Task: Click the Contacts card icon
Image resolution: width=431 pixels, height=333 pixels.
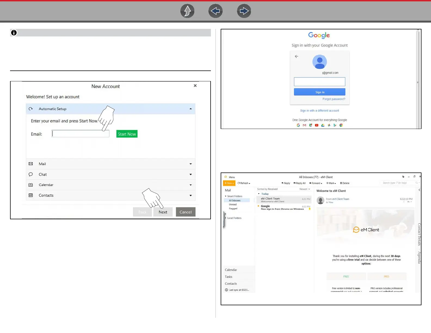Action: [31, 195]
